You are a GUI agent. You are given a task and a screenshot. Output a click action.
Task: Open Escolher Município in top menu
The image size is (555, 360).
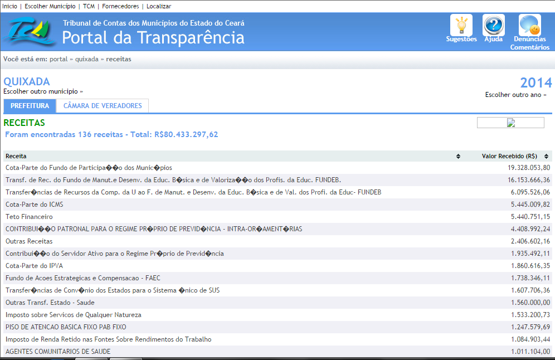(50, 6)
